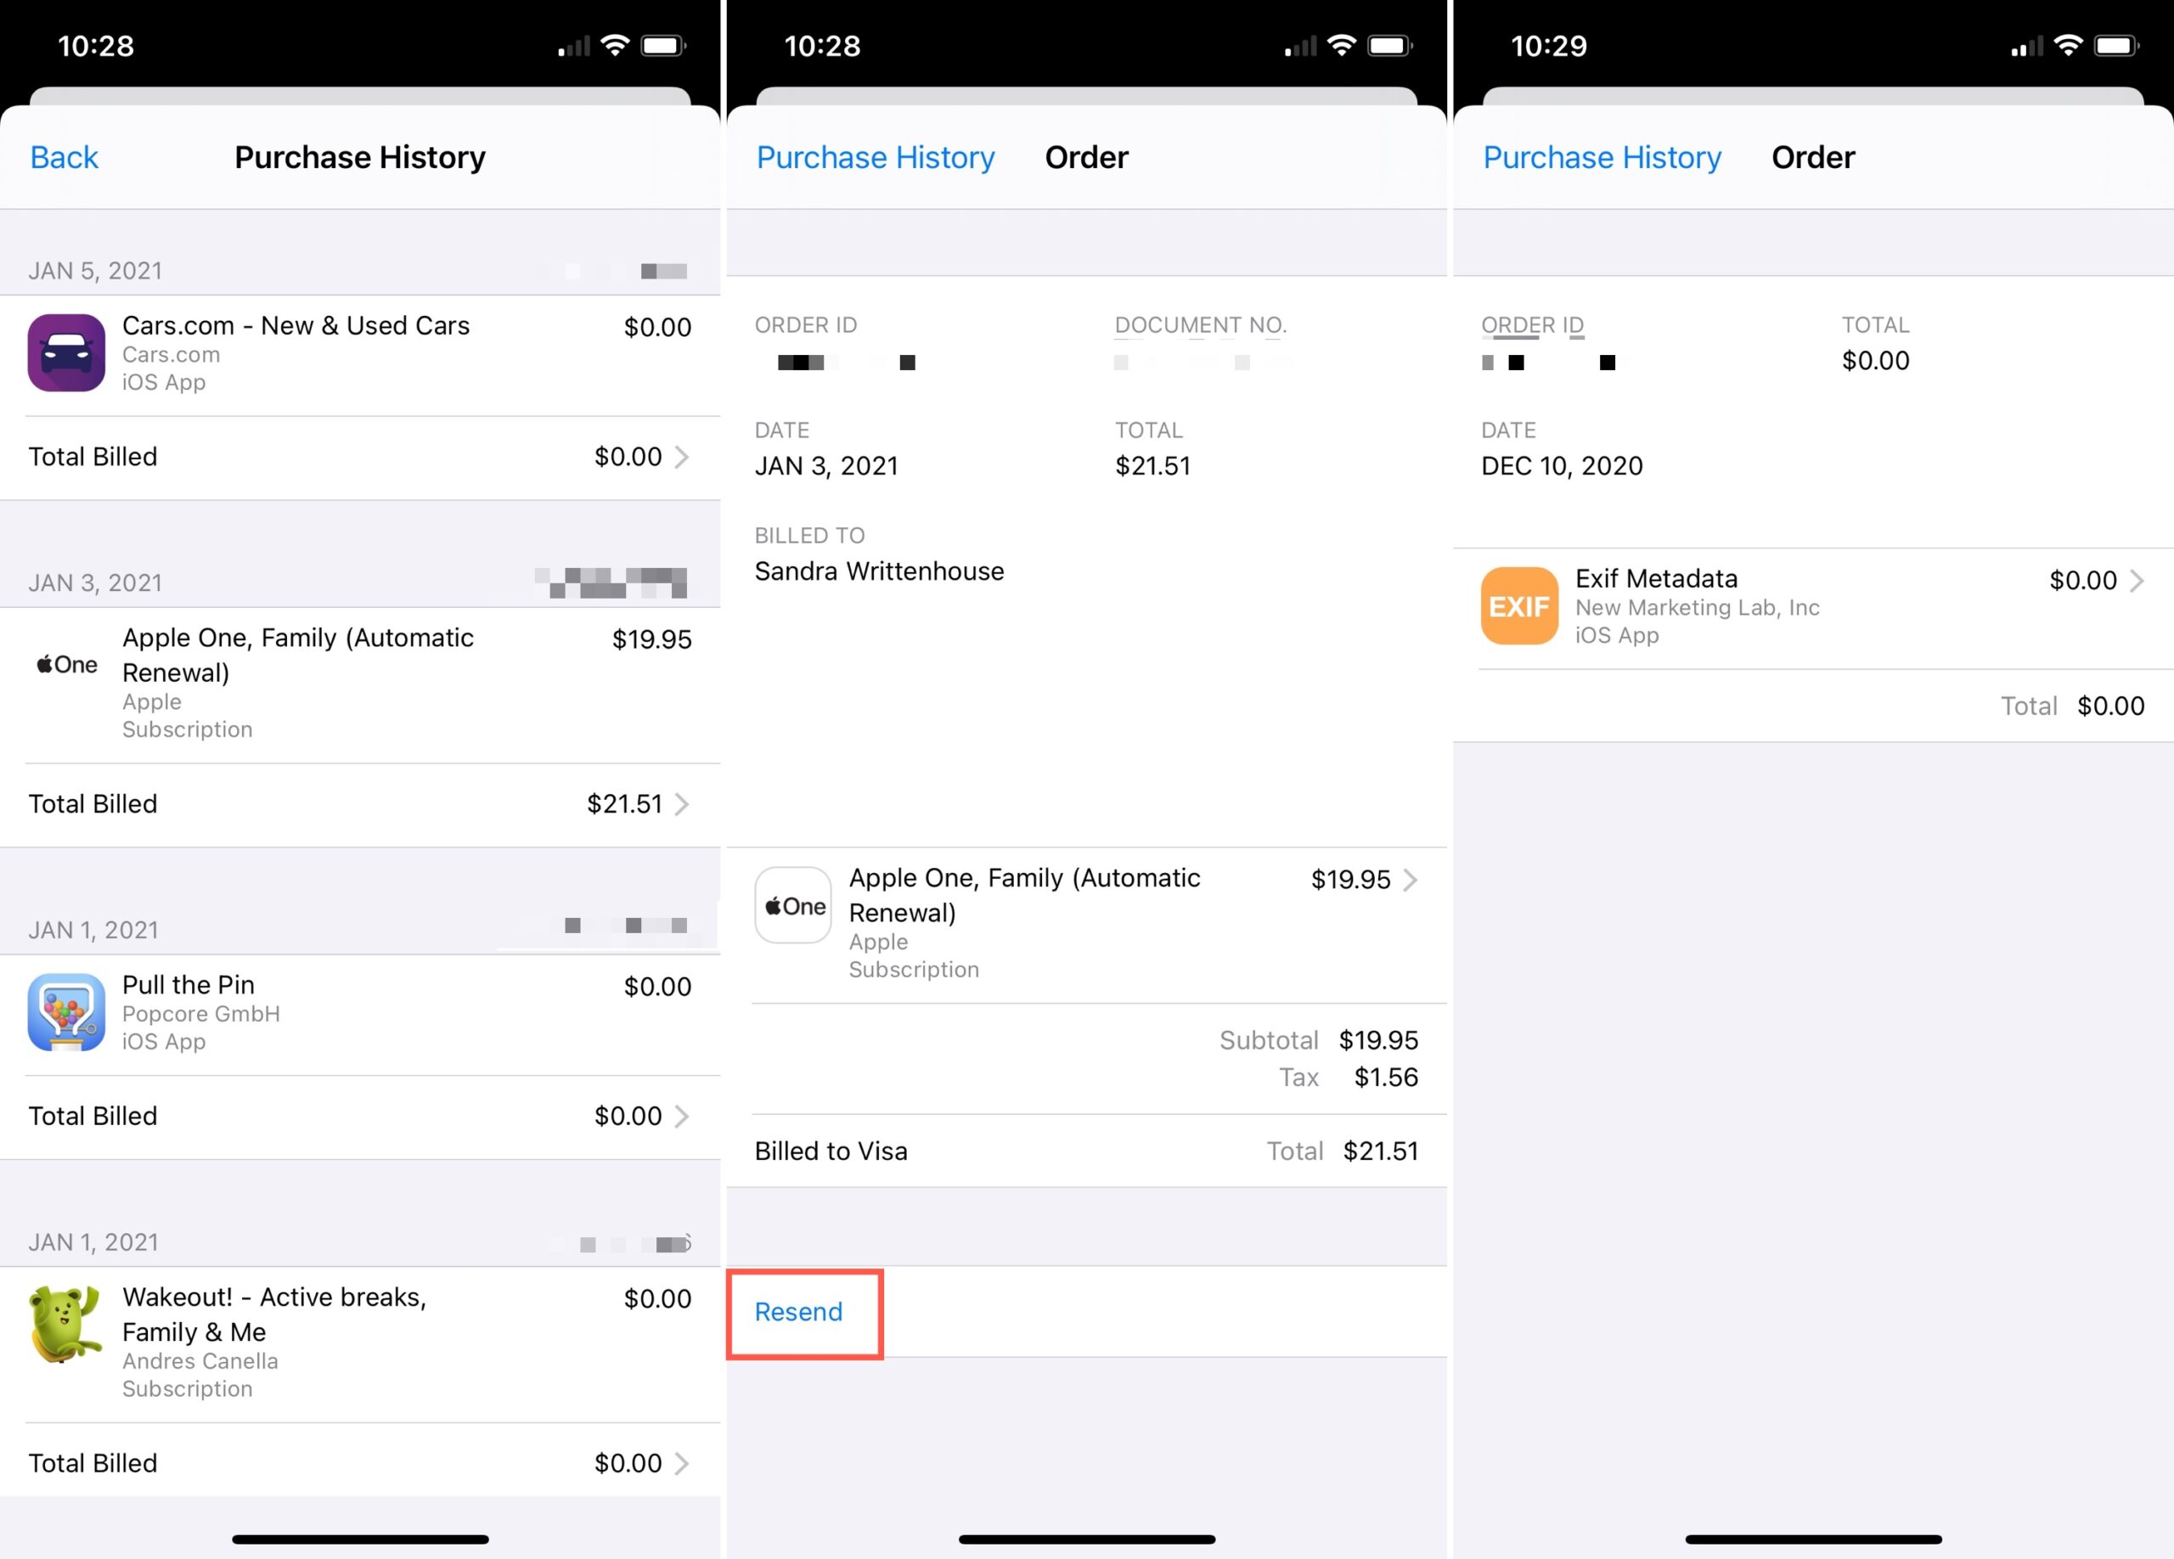The image size is (2174, 1559).
Task: Tap the 'JAN 5, 2021' date header
Action: click(x=95, y=271)
